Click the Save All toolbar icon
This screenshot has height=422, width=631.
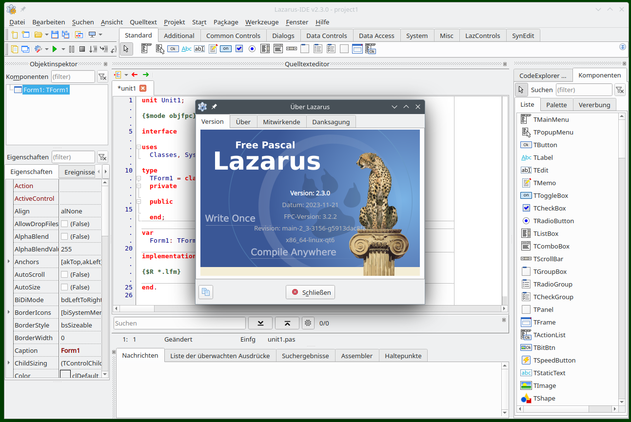65,35
